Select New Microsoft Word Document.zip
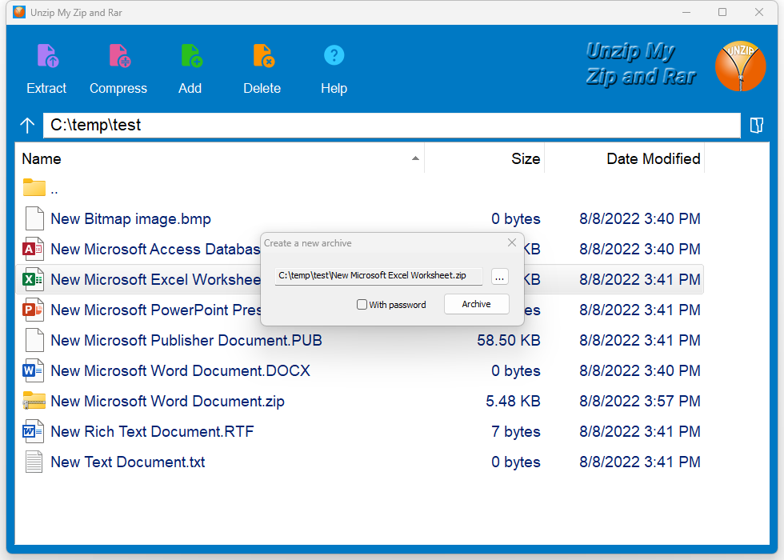Screen dimensions: 784x560 click(x=167, y=401)
